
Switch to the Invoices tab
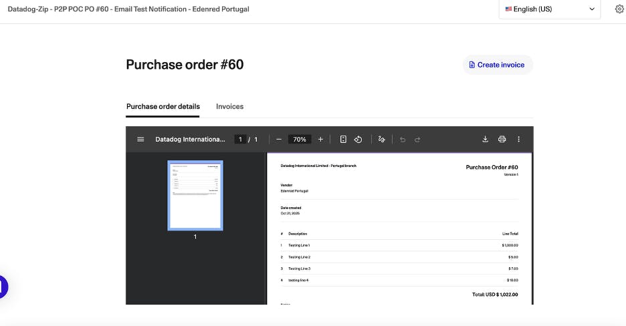click(229, 106)
